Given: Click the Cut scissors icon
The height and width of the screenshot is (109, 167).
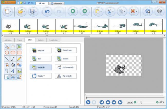Looking at the screenshot, I should pos(109,11).
